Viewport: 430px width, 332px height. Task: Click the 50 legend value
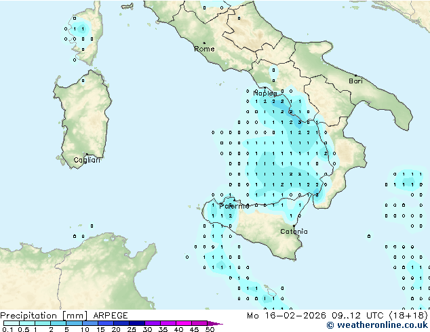[x=210, y=329]
